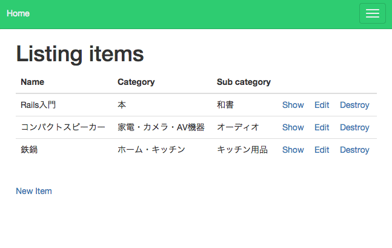
Task: Go to the Home navbar link
Action: pos(18,13)
